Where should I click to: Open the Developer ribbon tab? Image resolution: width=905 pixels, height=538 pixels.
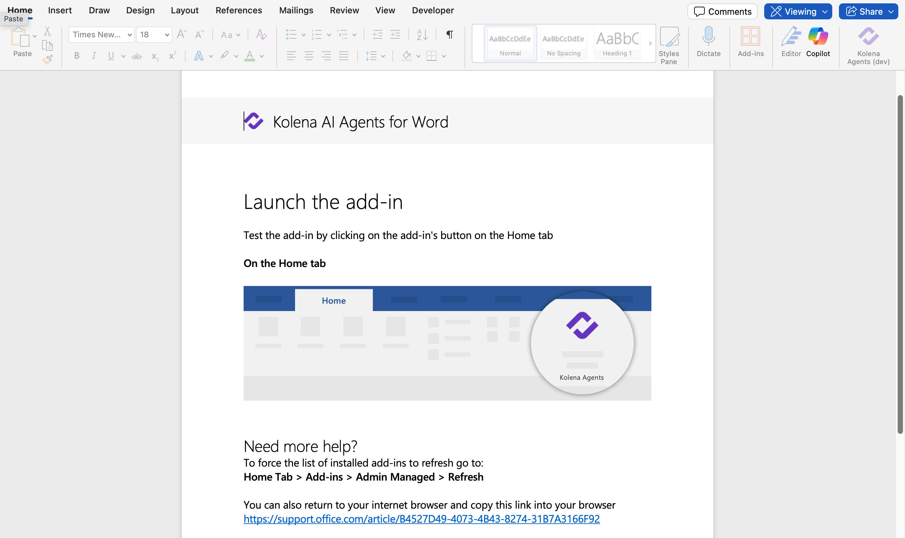click(433, 11)
